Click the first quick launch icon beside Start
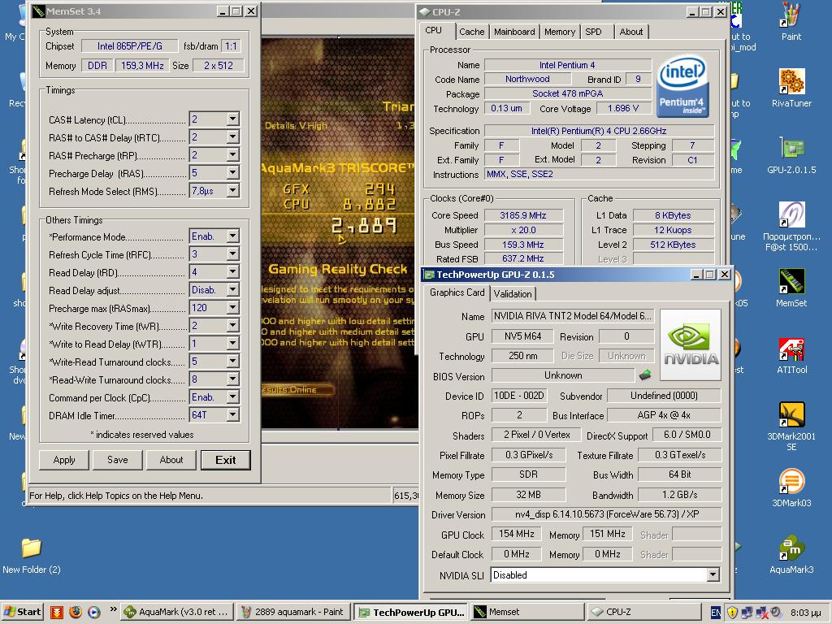Viewport: 832px width, 624px height. click(57, 612)
